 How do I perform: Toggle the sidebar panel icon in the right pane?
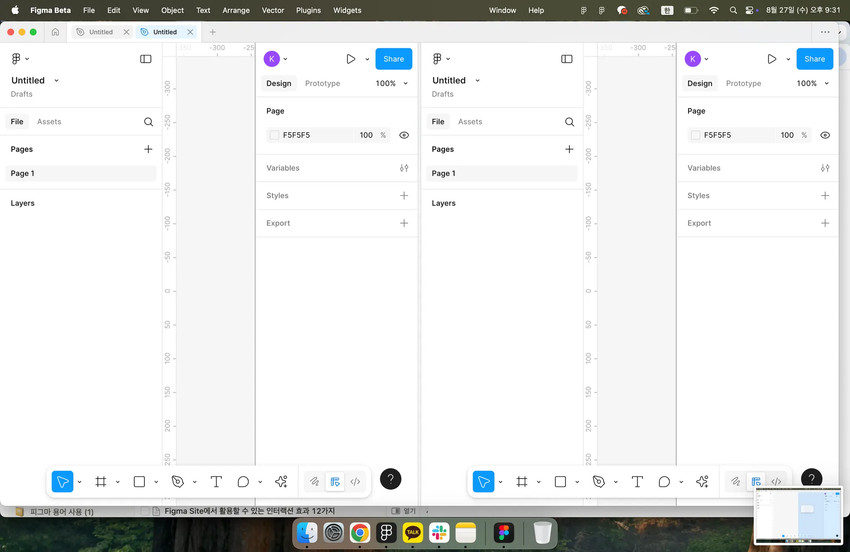click(x=567, y=59)
